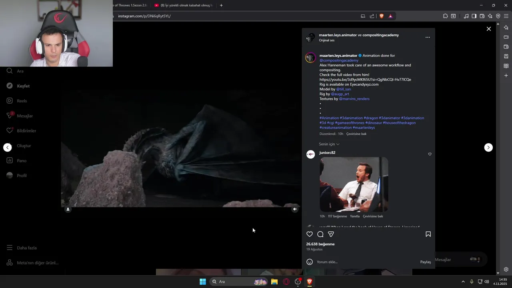Viewport: 512px width, 288px height.
Task: Open reading list in browser sidebar
Action: coord(506,66)
